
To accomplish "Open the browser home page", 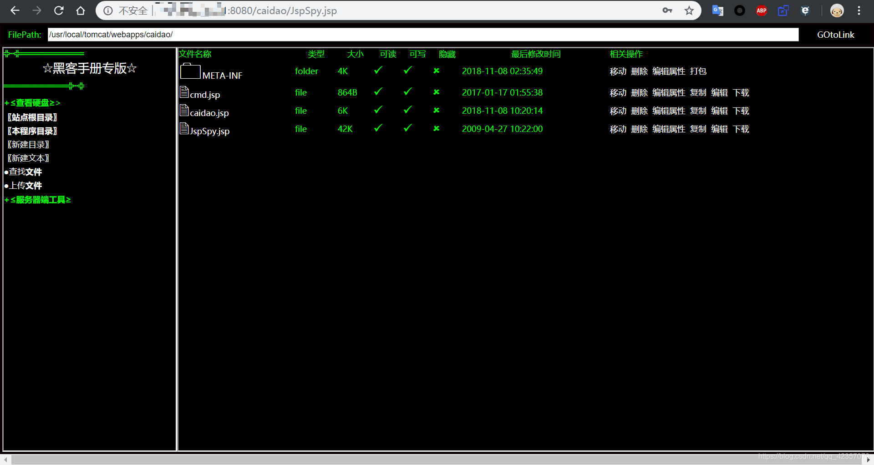I will [81, 10].
